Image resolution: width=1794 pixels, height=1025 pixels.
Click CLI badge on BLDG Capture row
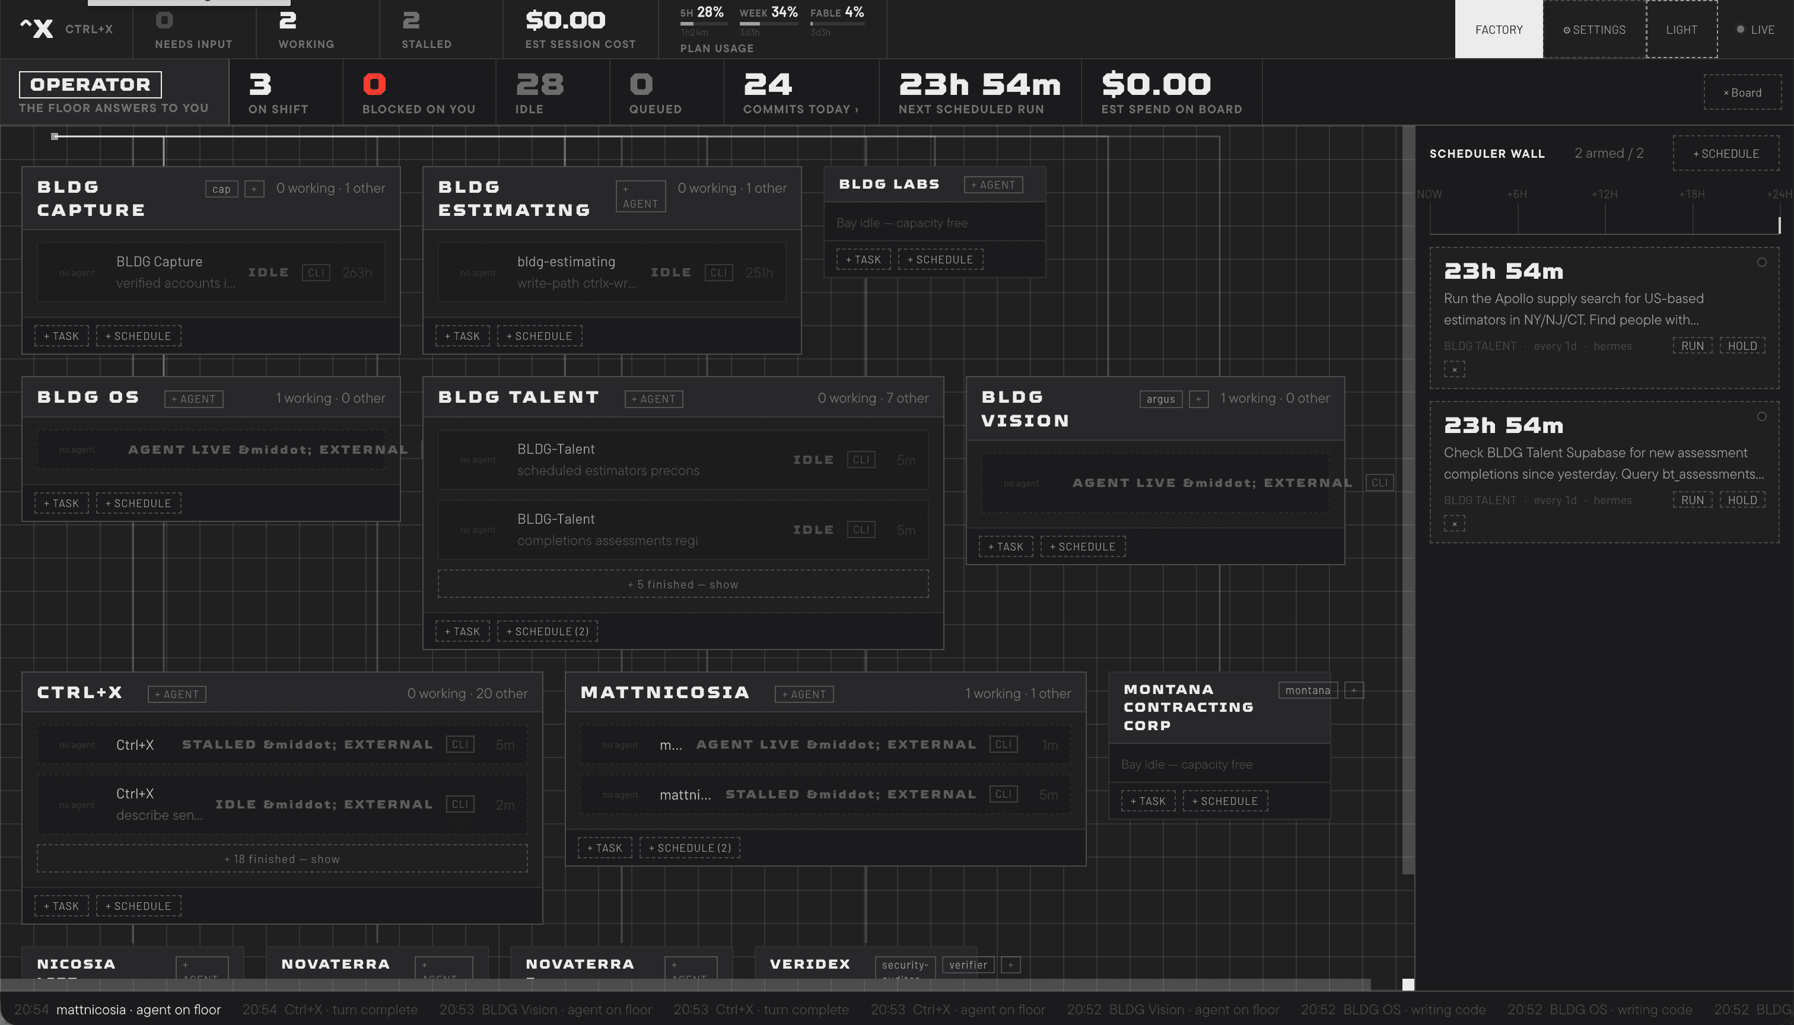pyautogui.click(x=316, y=273)
